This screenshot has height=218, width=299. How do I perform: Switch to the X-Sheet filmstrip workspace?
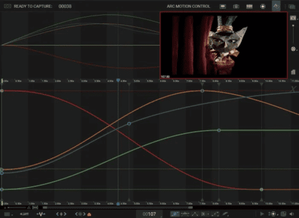point(249,7)
